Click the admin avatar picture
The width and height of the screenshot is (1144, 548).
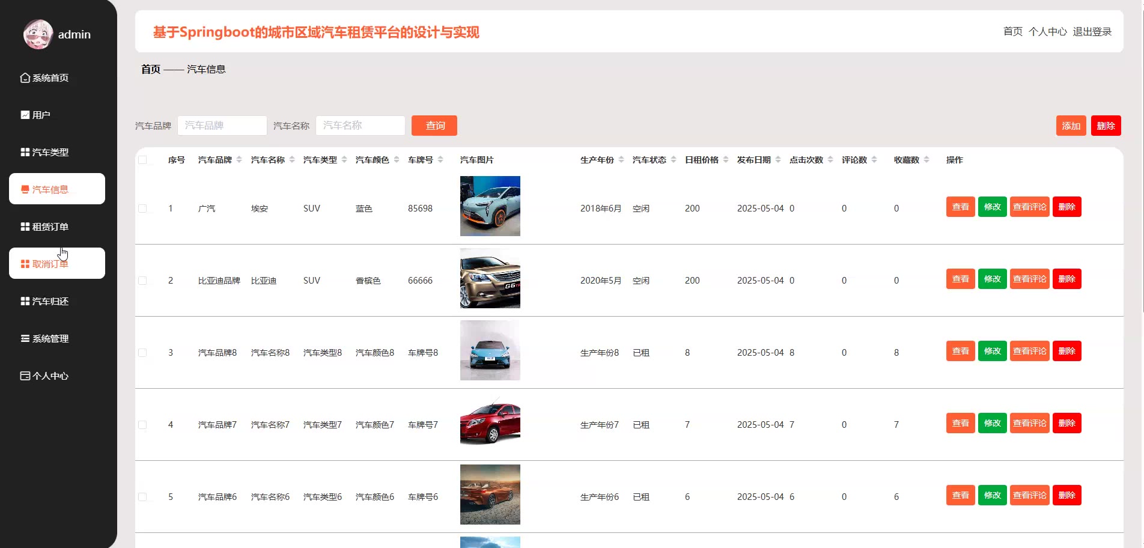[x=38, y=34]
